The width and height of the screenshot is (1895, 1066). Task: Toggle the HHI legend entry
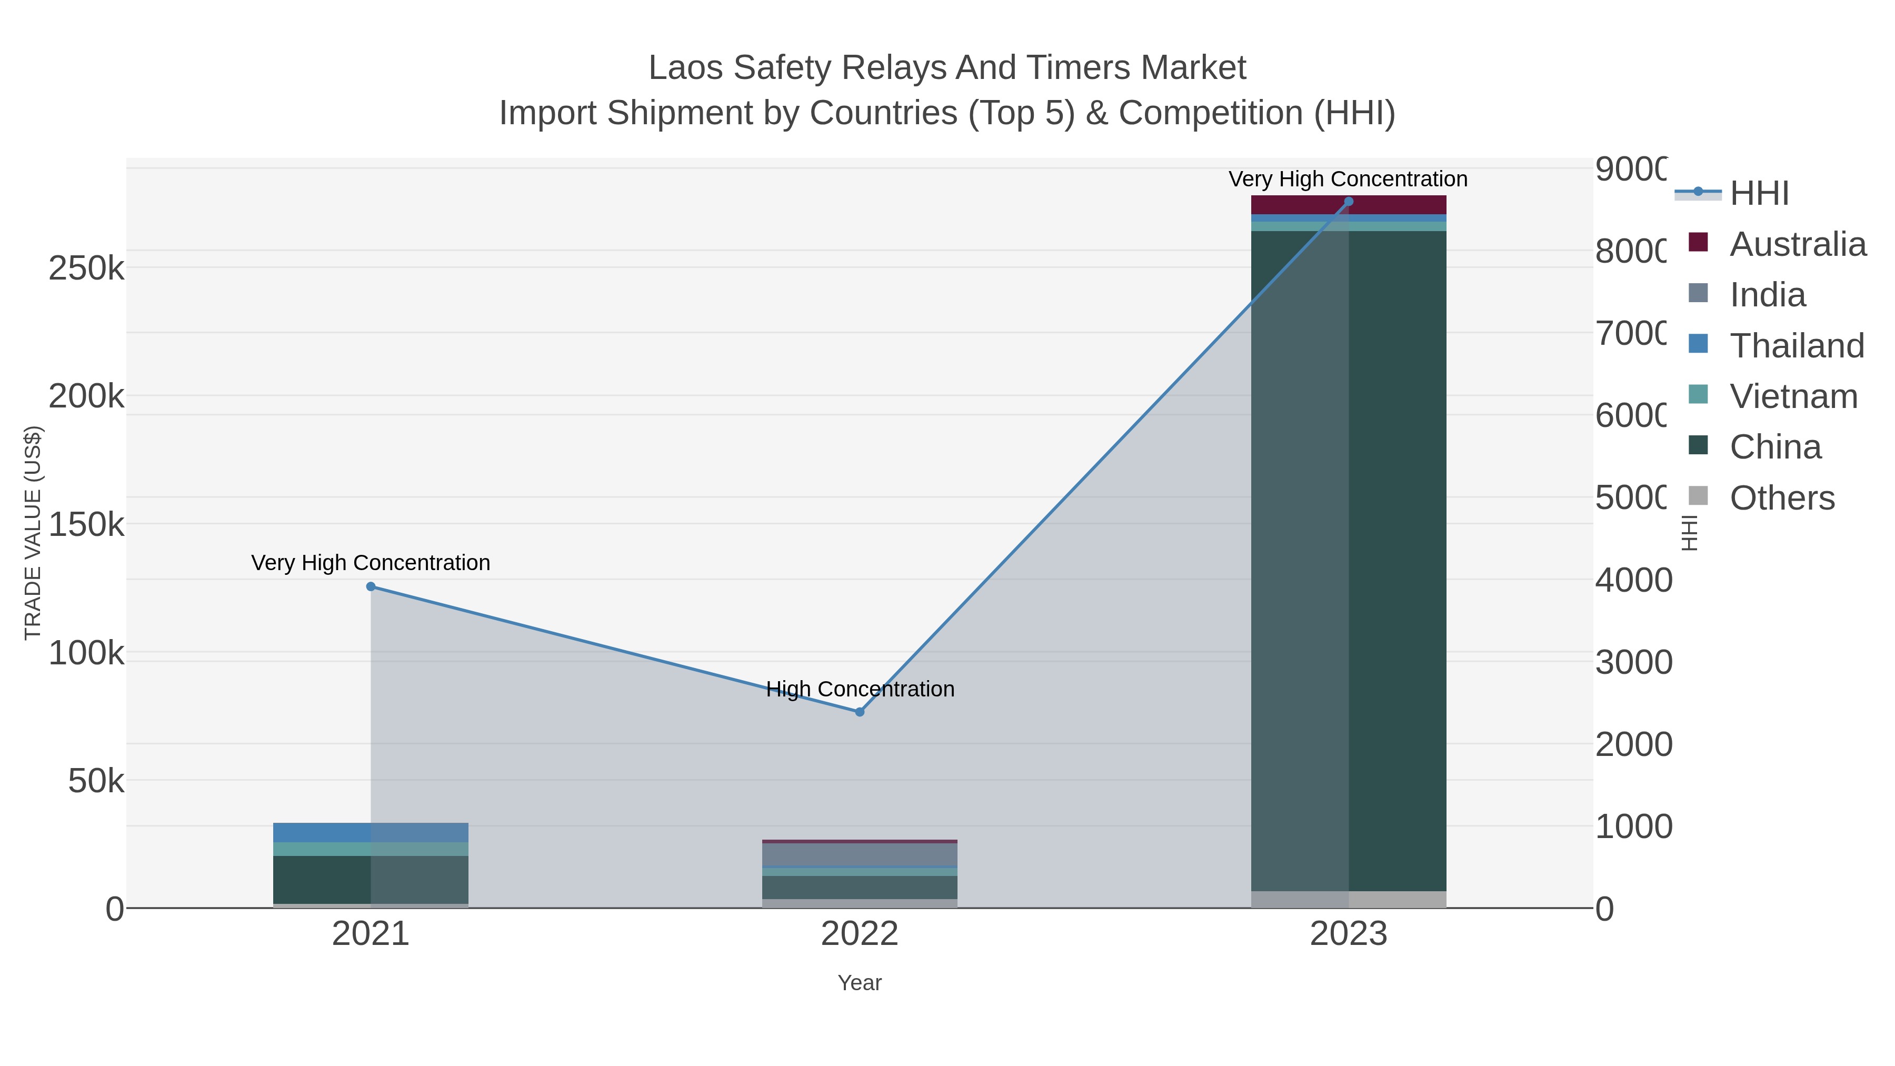(x=1732, y=194)
